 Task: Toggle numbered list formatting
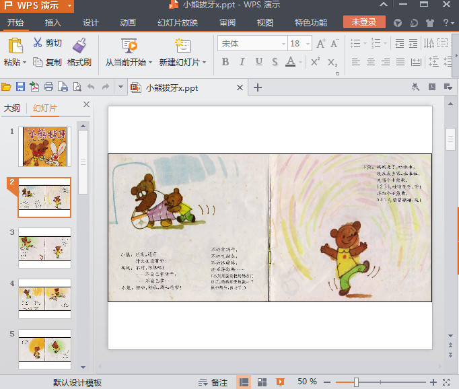[x=376, y=43]
